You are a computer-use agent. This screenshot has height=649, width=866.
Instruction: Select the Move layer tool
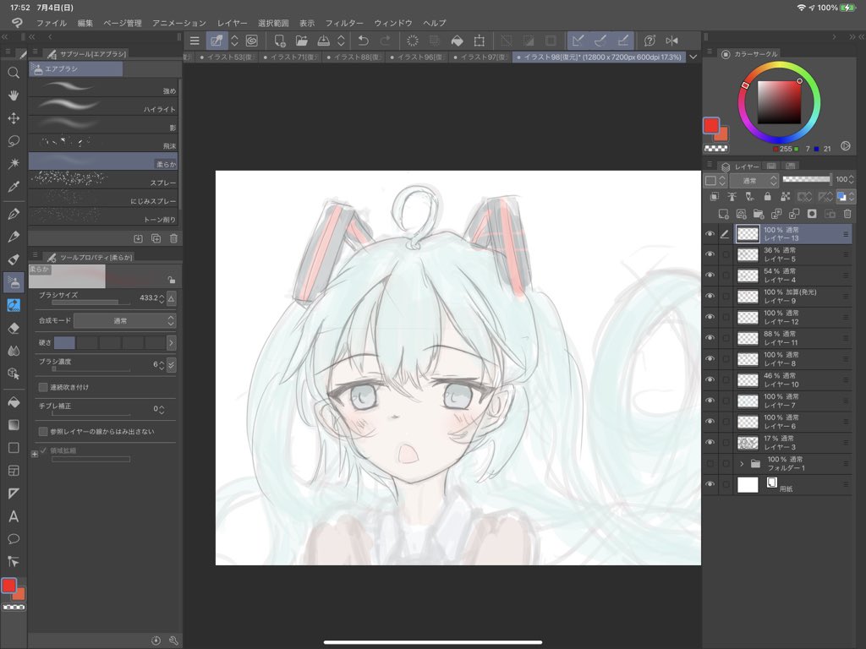[14, 118]
